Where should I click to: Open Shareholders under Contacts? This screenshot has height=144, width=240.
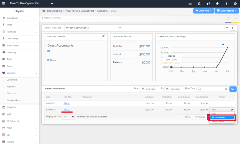13,100
